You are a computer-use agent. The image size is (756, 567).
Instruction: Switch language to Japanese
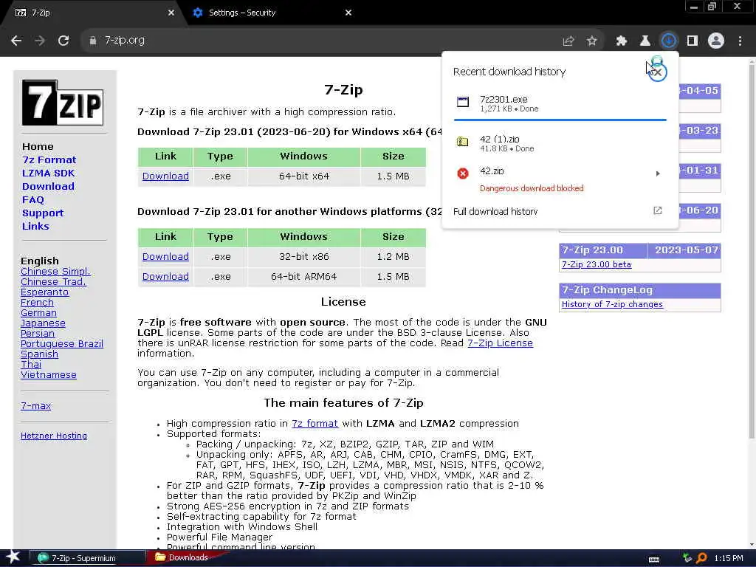(x=43, y=323)
